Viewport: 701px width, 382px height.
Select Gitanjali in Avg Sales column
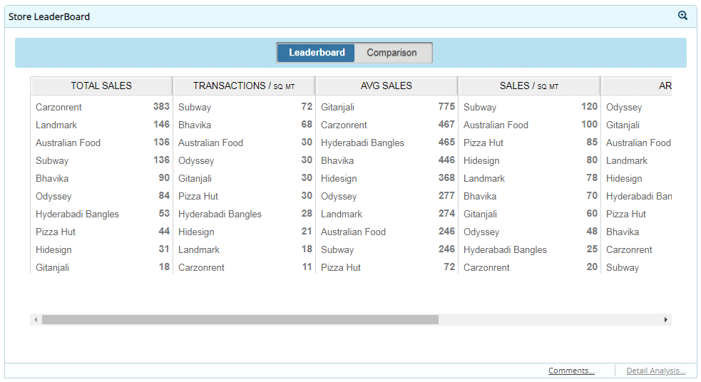tap(337, 107)
